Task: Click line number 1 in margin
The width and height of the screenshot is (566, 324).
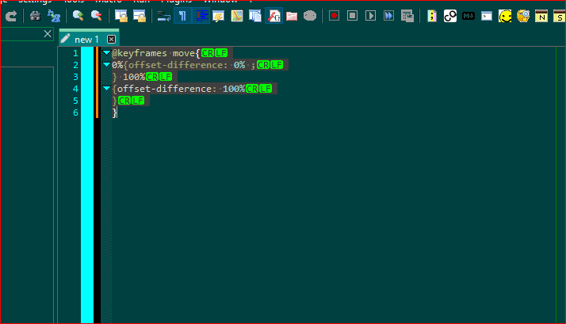Action: (75, 53)
